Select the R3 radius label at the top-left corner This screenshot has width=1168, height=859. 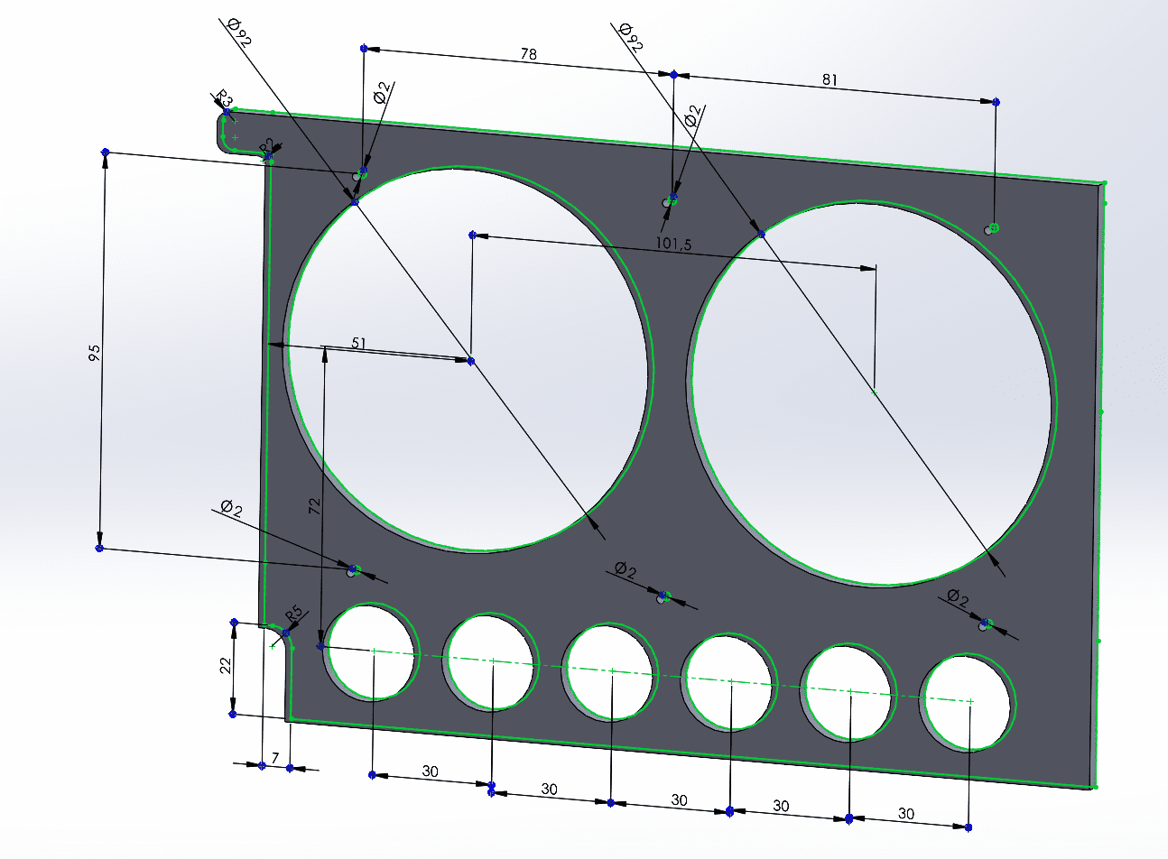pyautogui.click(x=223, y=97)
